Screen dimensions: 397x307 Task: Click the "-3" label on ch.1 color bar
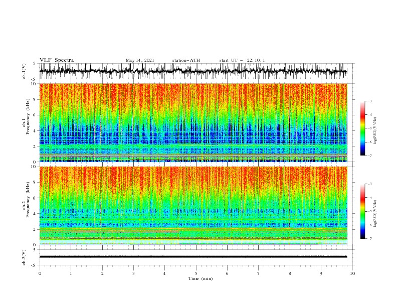tap(369, 101)
